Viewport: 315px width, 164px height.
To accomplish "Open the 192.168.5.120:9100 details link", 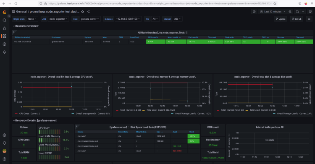I will click(23, 42).
